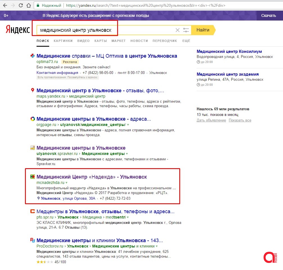Click the Яндекс logo
Viewport: 283px width, 270px height.
pyautogui.click(x=18, y=30)
